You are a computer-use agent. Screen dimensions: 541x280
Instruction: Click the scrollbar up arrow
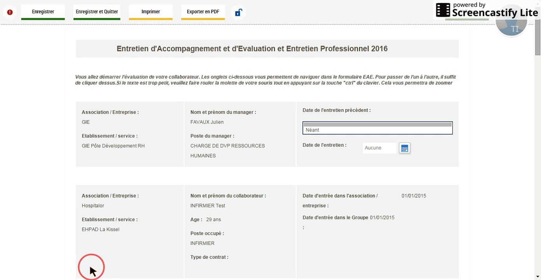(537, 3)
